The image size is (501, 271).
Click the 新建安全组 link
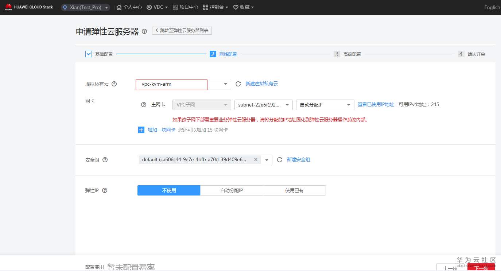(299, 160)
